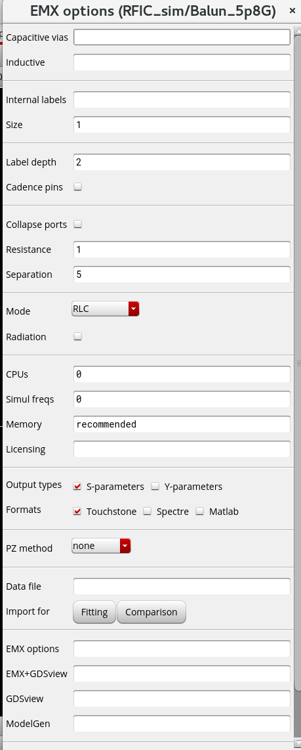The height and width of the screenshot is (750, 301).
Task: Click the Comparison import button
Action: [x=151, y=612]
